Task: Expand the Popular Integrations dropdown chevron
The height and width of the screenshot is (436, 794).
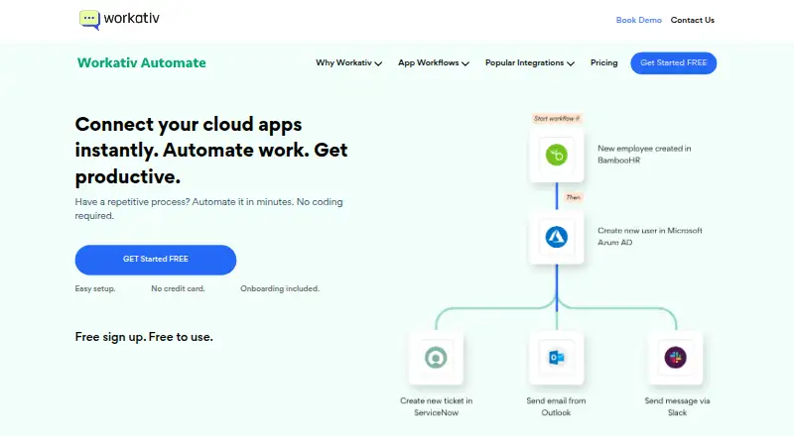Action: (571, 63)
